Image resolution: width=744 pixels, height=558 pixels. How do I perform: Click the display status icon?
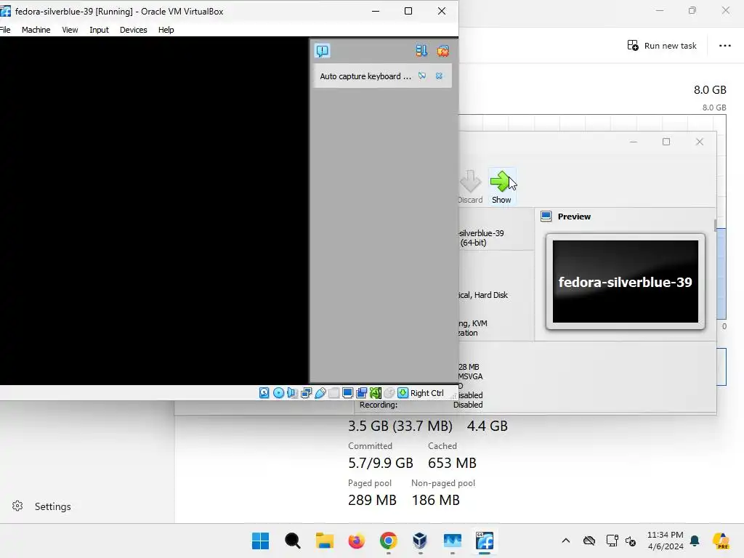348,393
